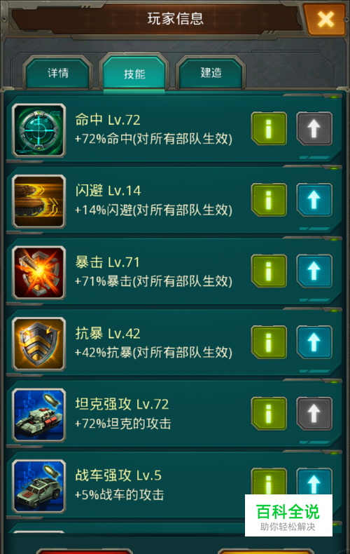
Task: Open info for 坦克强攻 skill
Action: (x=269, y=414)
